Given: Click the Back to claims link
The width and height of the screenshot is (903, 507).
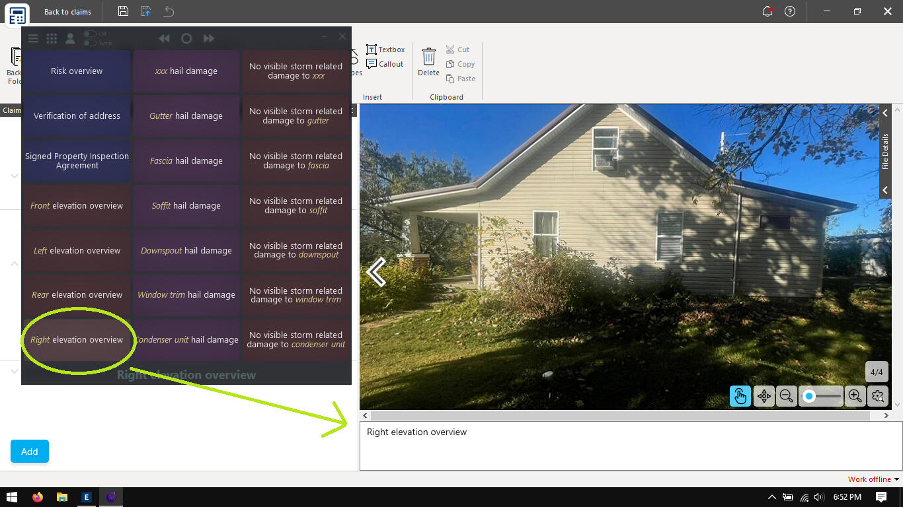Looking at the screenshot, I should point(67,12).
